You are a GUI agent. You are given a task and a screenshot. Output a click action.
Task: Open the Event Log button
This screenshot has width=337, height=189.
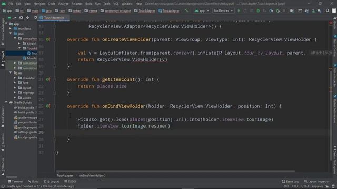coord(290,181)
